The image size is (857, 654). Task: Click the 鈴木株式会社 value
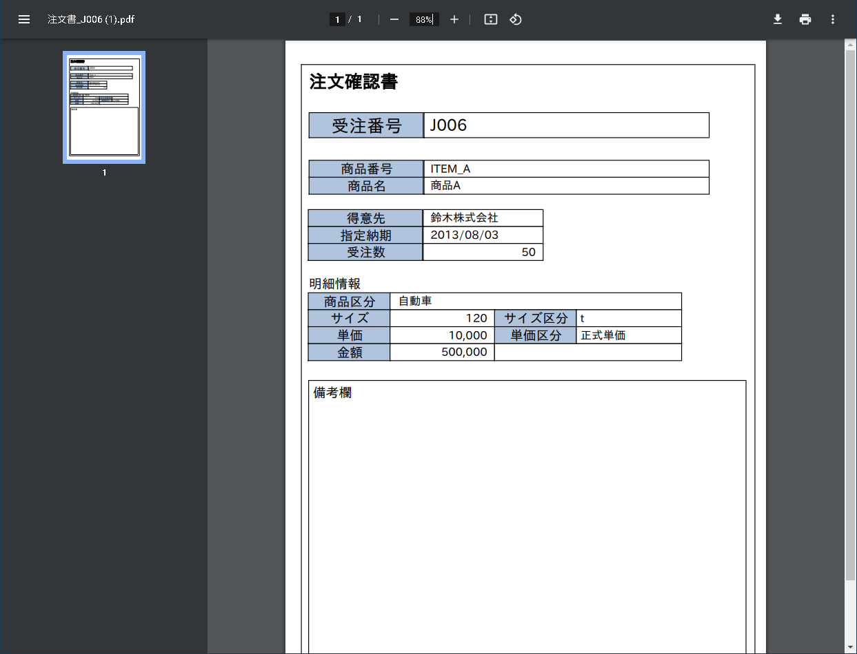coord(464,218)
